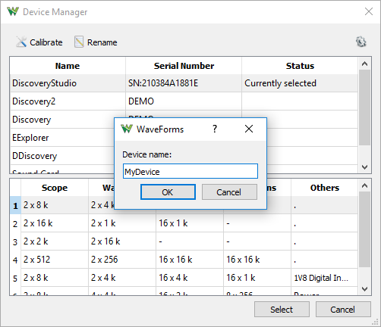Click the 1V8 Digital In... cell

point(325,278)
